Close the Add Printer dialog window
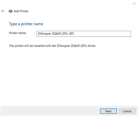The image size is (138, 116). (134, 3)
